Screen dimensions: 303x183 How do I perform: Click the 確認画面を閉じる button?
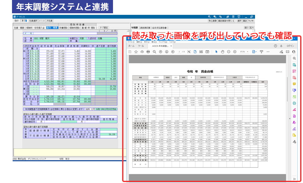(x=226, y=21)
